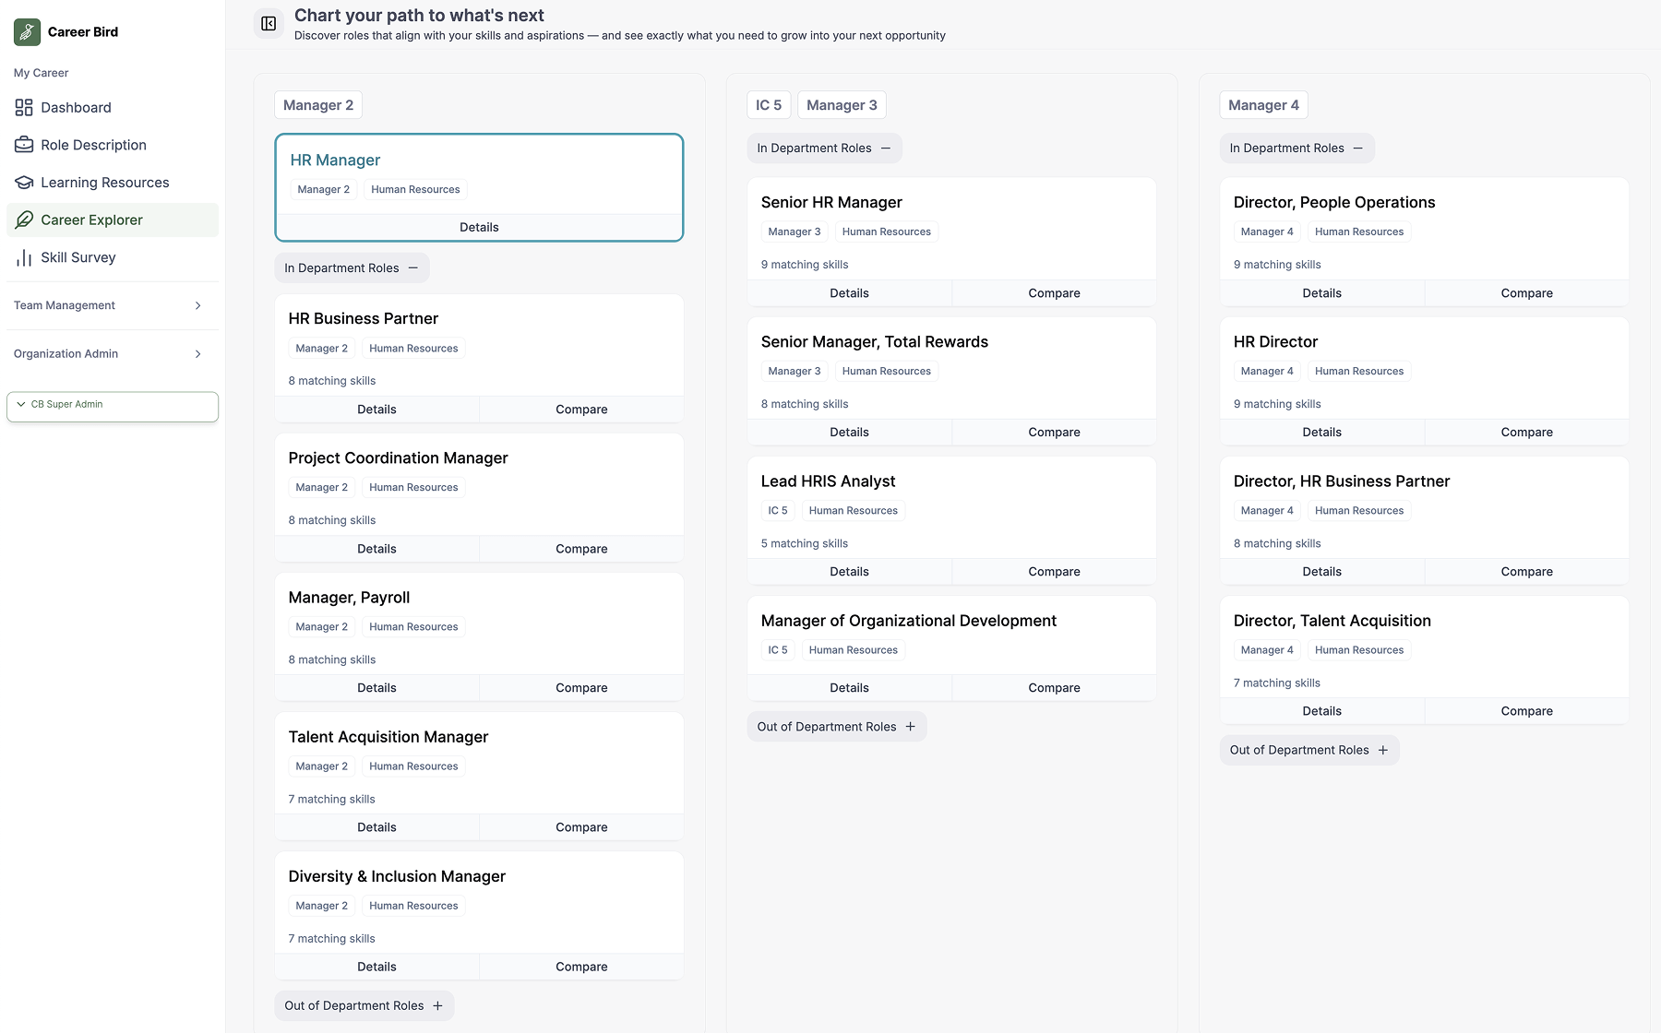Select Career Explorer in the sidebar menu
The height and width of the screenshot is (1033, 1661).
coord(90,220)
